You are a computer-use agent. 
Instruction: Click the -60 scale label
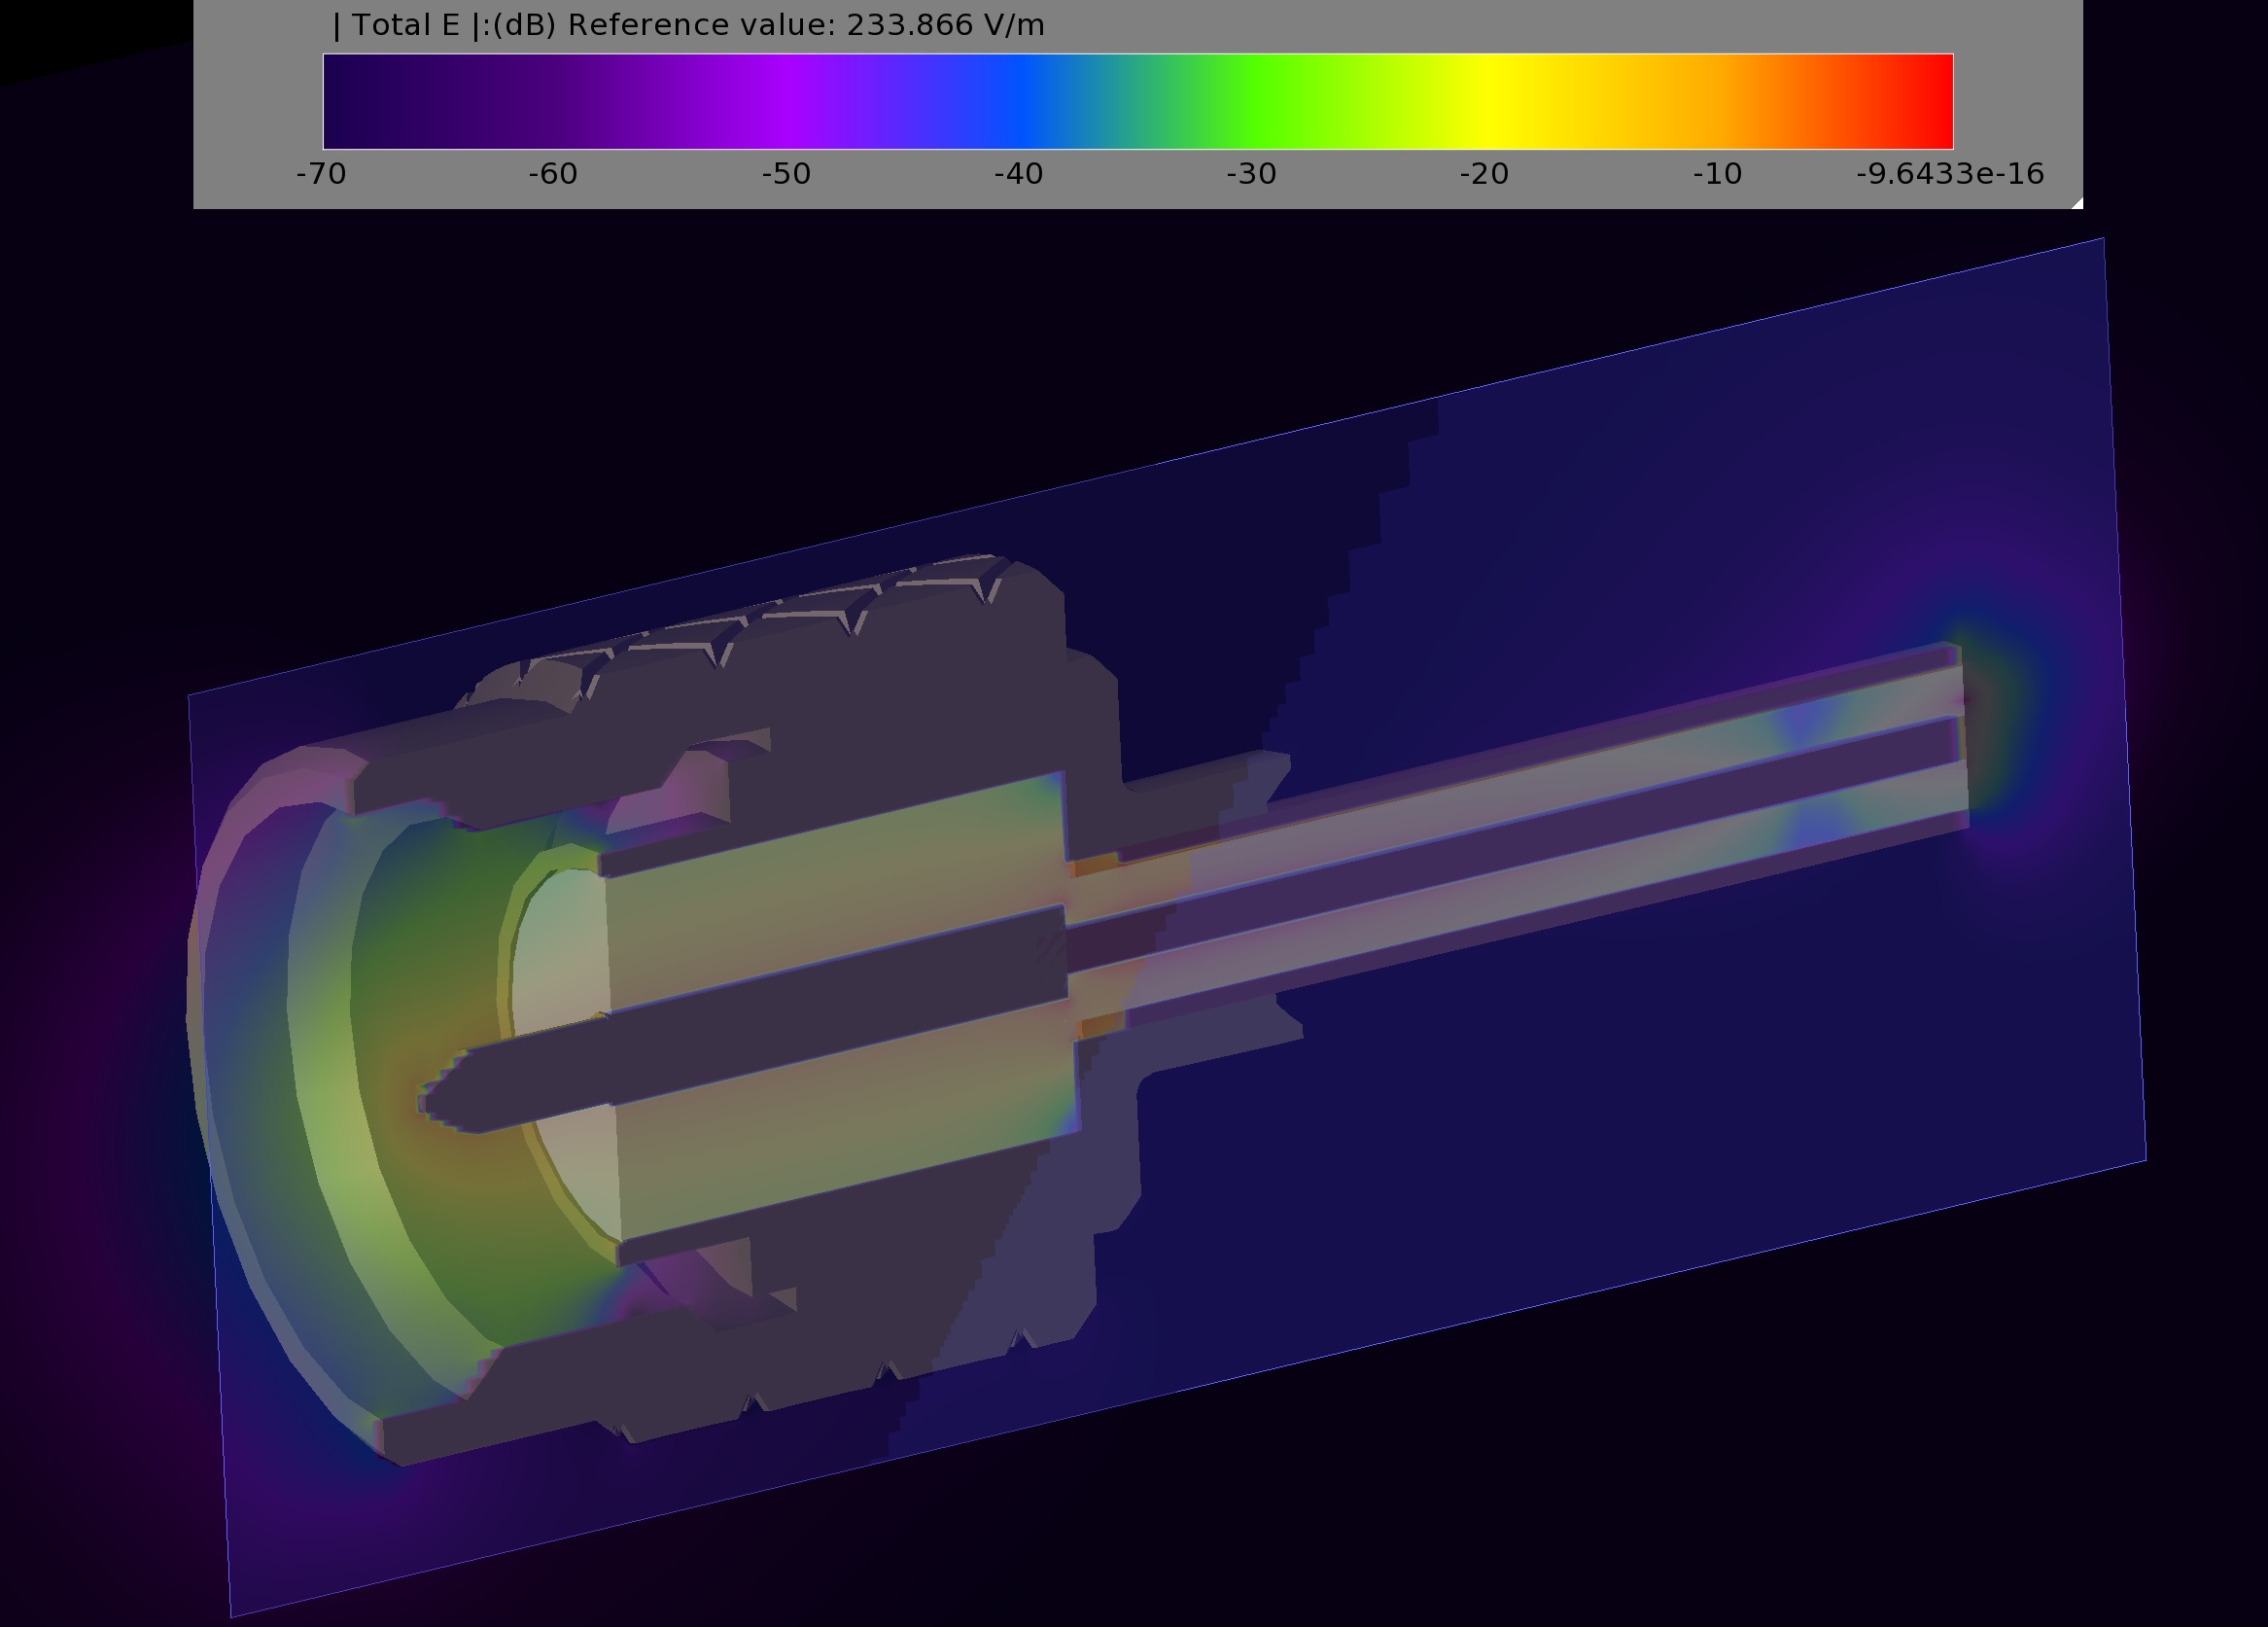click(553, 174)
